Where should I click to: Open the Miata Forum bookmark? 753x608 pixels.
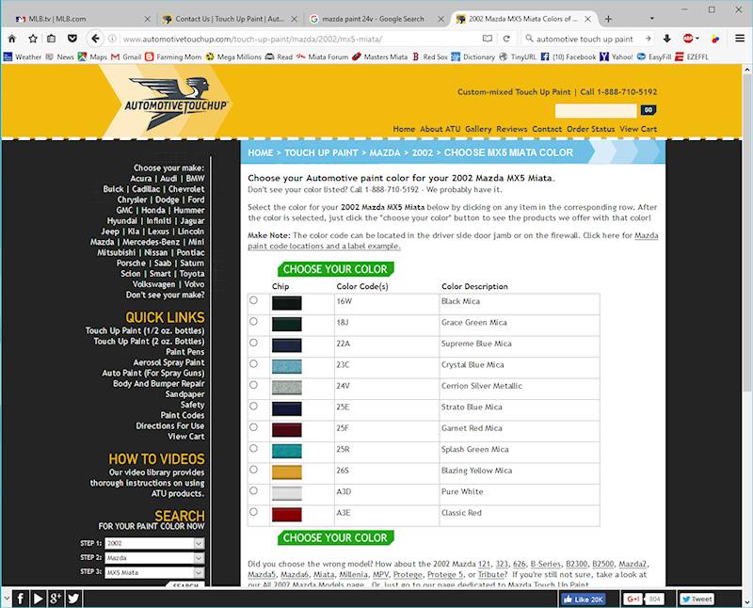click(x=322, y=56)
